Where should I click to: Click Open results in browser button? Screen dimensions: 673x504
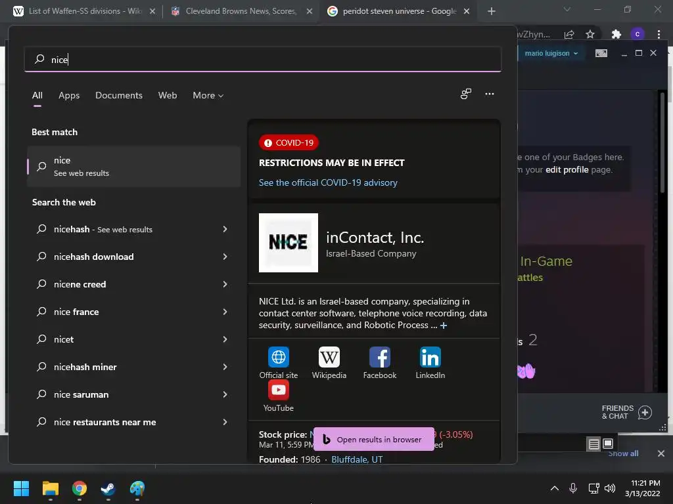[x=374, y=439]
